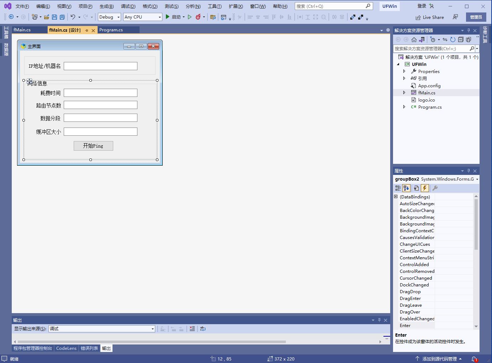
Task: Click the top search box (Ctrl+Q)
Action: coord(334,6)
